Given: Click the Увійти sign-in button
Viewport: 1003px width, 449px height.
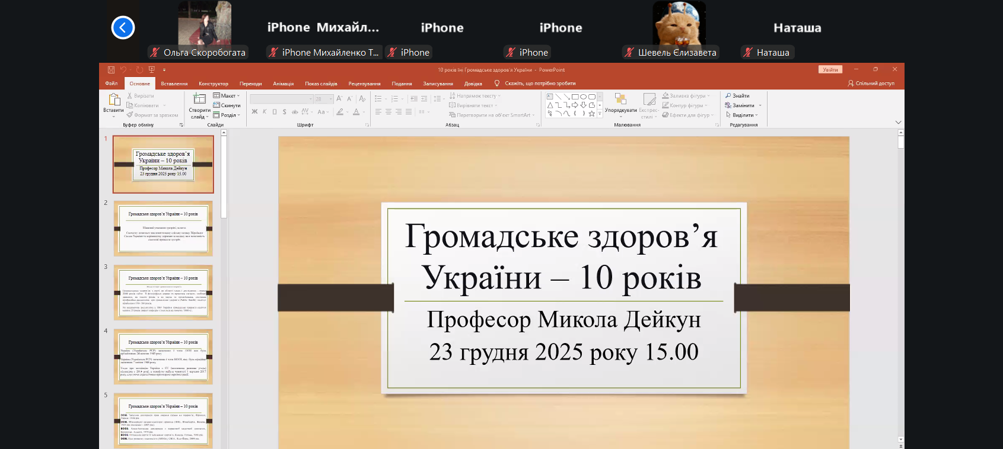Looking at the screenshot, I should tap(830, 70).
